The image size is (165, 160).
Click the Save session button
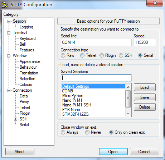point(145,97)
